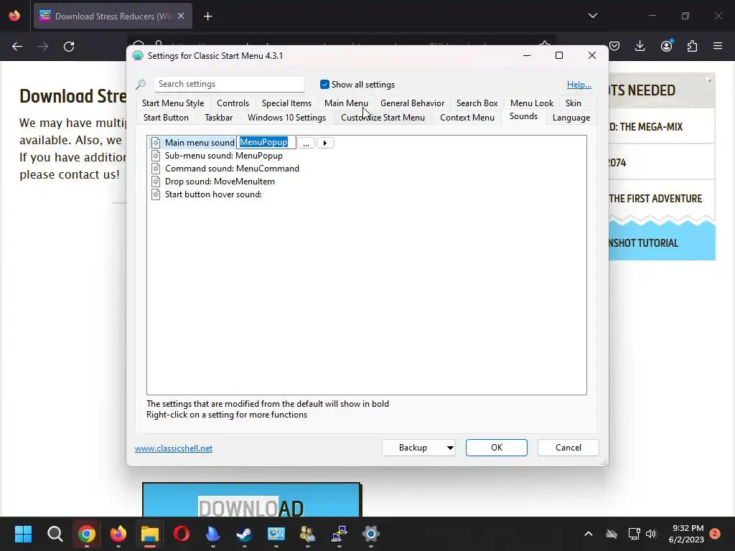
Task: Switch to Start Menu Style tab
Action: (173, 103)
